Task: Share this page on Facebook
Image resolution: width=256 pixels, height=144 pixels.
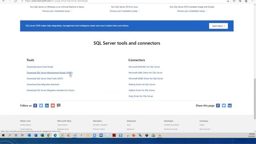Action: pyautogui.click(x=218, y=106)
